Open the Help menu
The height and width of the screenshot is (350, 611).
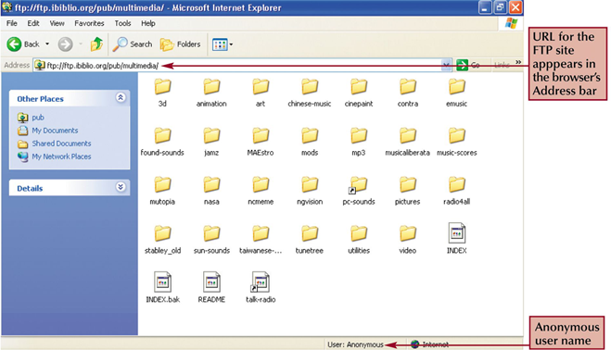[x=148, y=23]
